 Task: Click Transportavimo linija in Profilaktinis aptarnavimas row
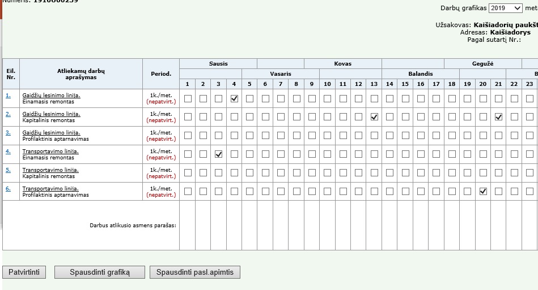coord(50,188)
